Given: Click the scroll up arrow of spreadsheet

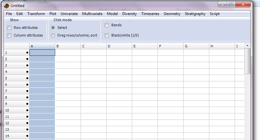Looking at the screenshot, I should point(247,46).
